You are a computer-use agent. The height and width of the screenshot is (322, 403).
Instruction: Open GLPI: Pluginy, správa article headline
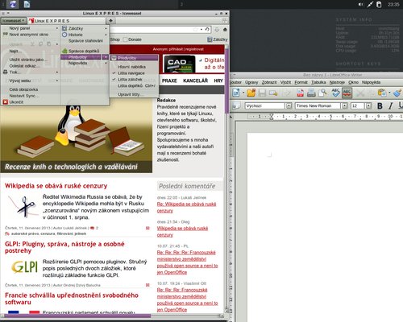coord(64,247)
